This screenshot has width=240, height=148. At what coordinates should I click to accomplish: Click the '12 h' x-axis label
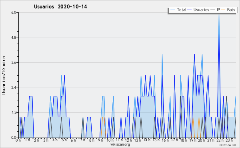pyautogui.click(x=128, y=140)
